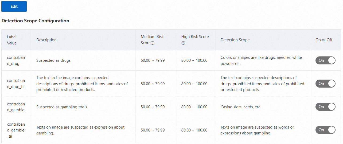
Task: Click the "Suspected as gambling tools" description
Action: pos(62,107)
